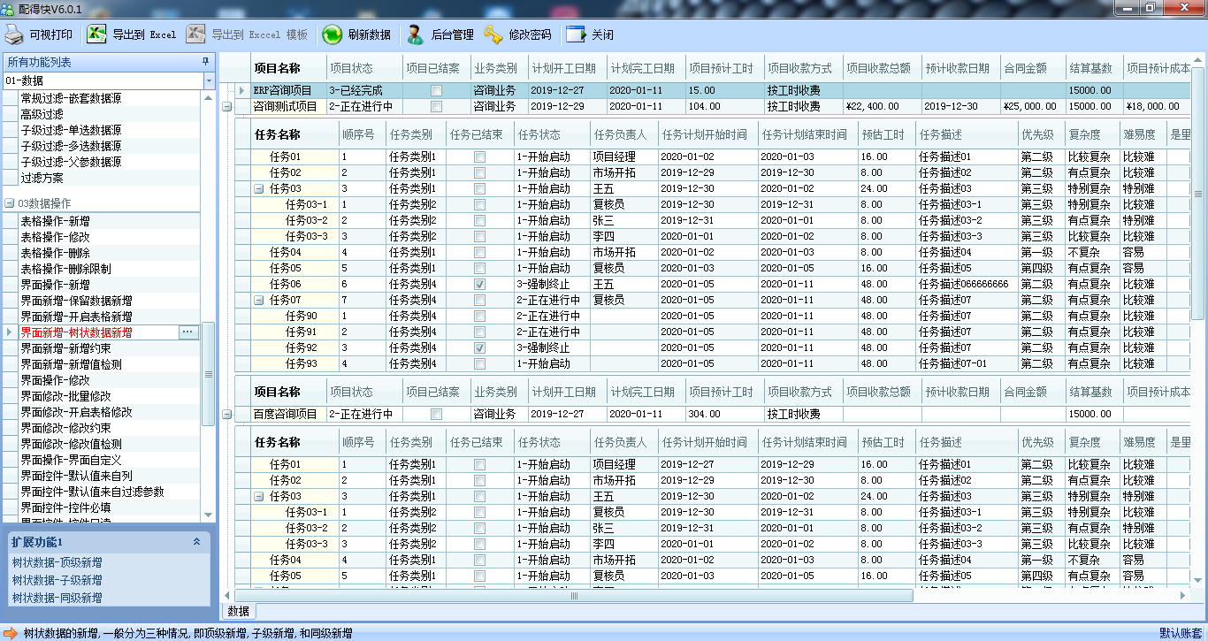Image resolution: width=1208 pixels, height=641 pixels.
Task: Click the 刷新数据 button label
Action: (x=370, y=35)
